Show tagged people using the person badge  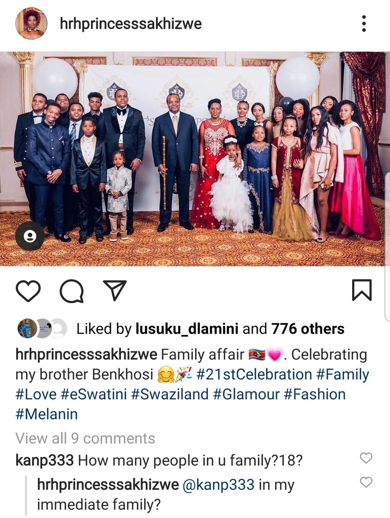click(x=30, y=236)
